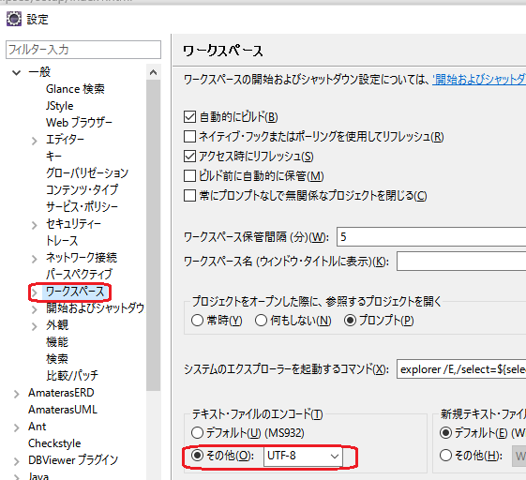526x480 pixels.
Task: Select グローバリゼーション in the tree
Action: 87,173
